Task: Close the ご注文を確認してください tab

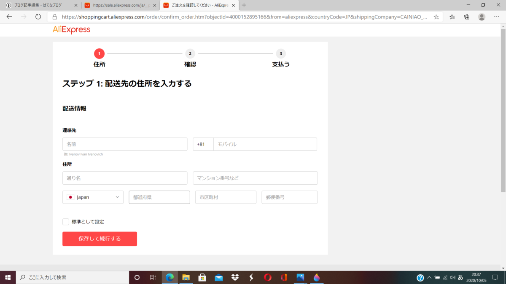Action: [x=233, y=5]
